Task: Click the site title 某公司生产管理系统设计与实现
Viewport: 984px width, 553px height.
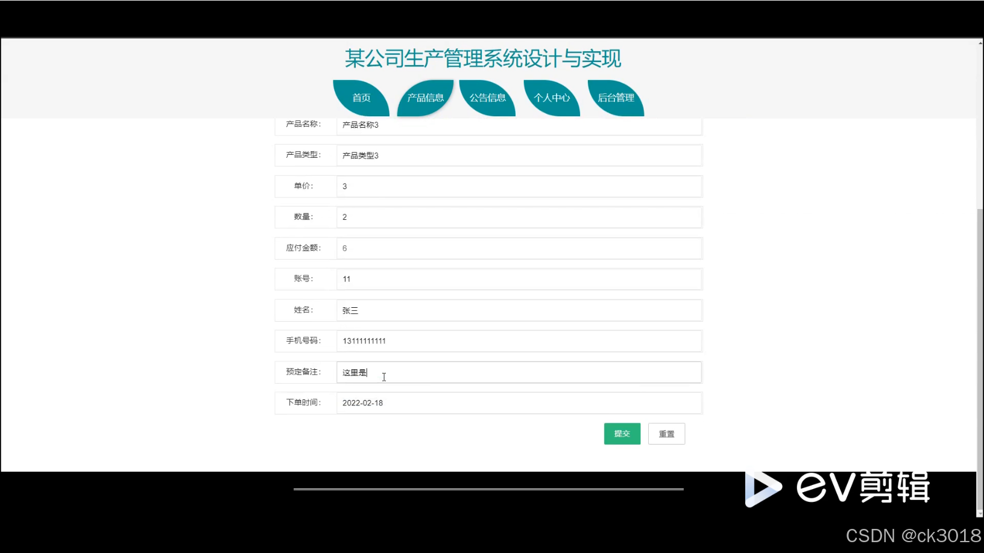Action: click(483, 58)
